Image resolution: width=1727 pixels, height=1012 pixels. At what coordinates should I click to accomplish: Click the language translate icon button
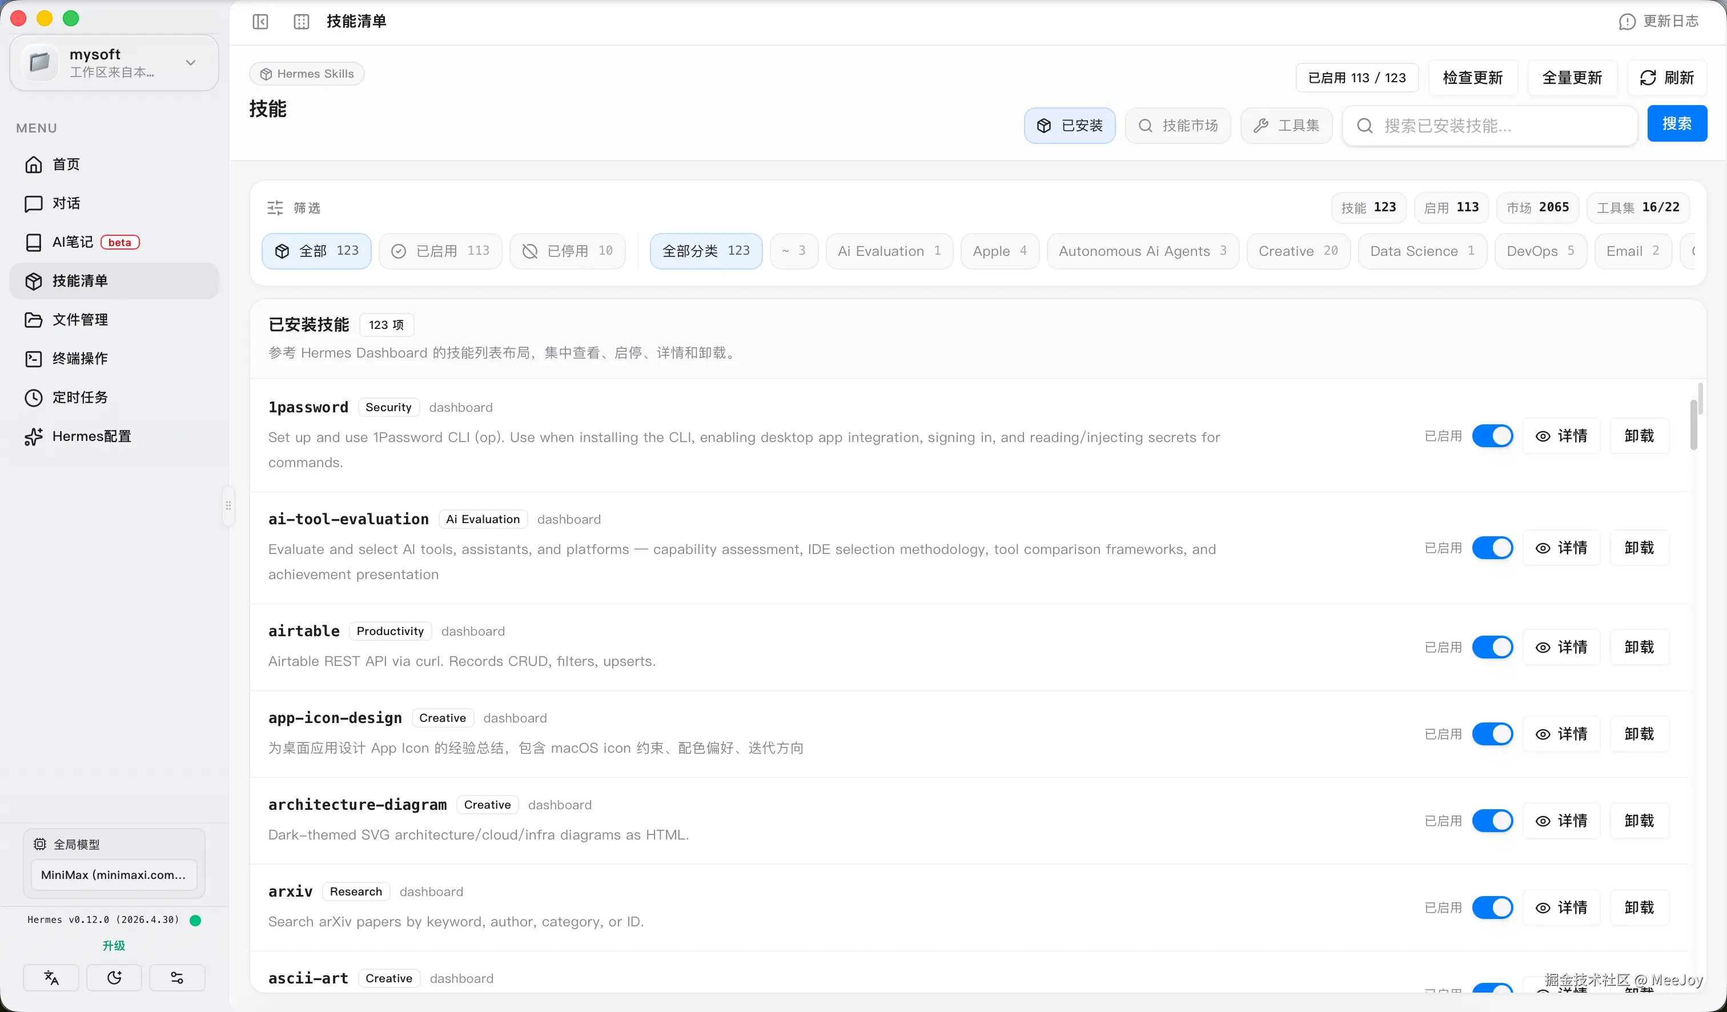click(x=51, y=978)
